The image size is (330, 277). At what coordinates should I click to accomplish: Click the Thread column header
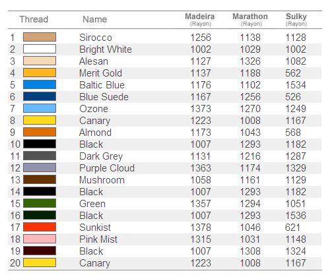34,19
